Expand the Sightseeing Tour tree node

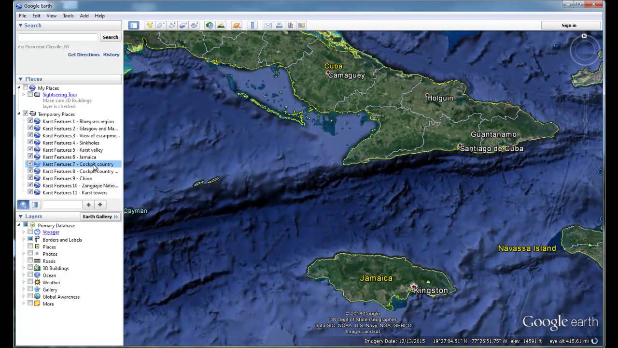click(x=24, y=95)
